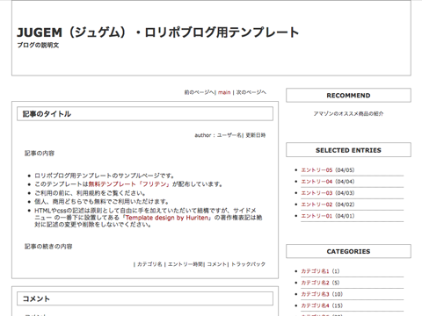
Task: Open category カテゴリ名4 link
Action: click(315, 305)
